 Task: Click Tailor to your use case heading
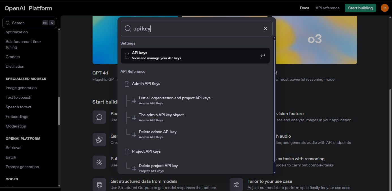pyautogui.click(x=270, y=181)
